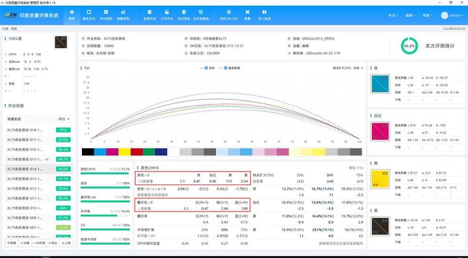Click the green swatch in the color strip
Screen dimensions: 468x258
point(149,152)
